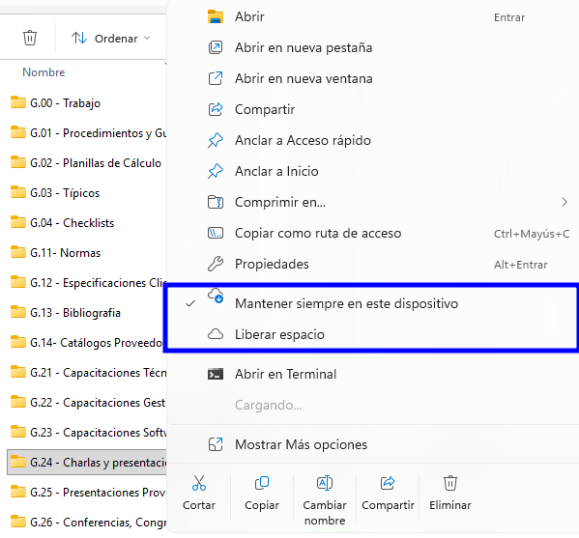
Task: Click the path icon for Copiar como ruta
Action: 216,233
